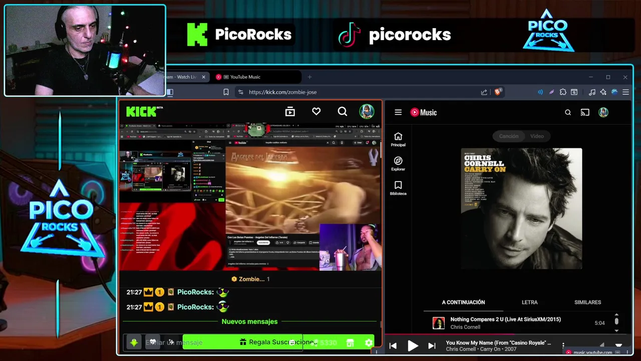Search in YouTube Music
The width and height of the screenshot is (641, 361).
pos(568,112)
